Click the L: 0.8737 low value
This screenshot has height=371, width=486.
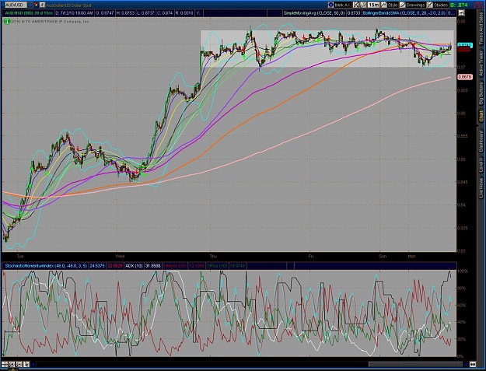[145, 13]
